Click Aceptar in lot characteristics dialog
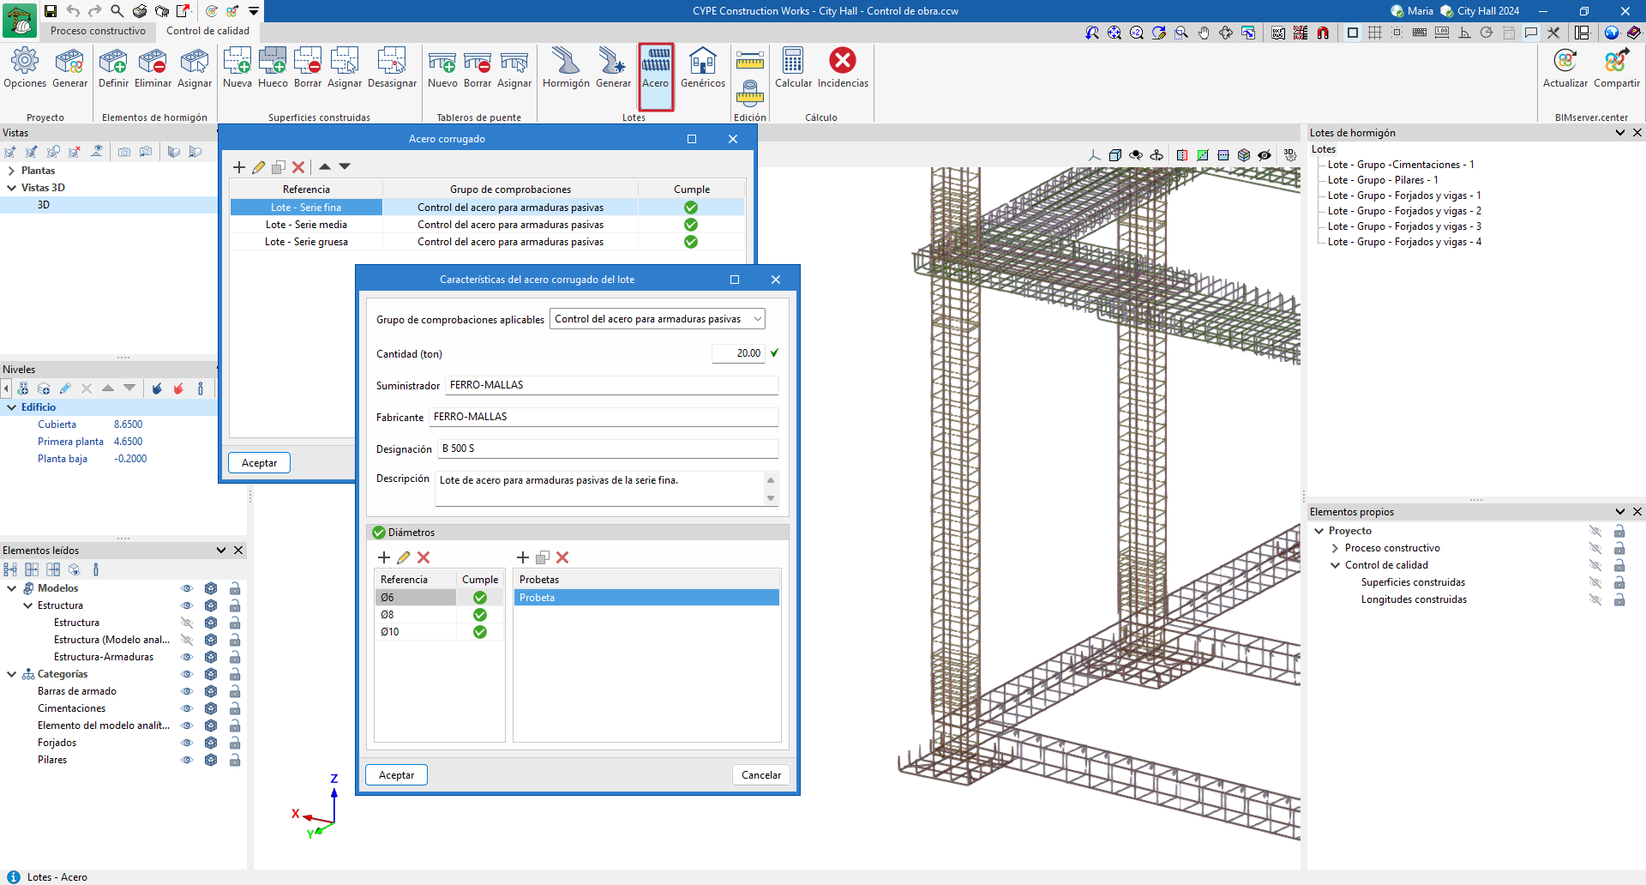This screenshot has width=1646, height=885. (x=396, y=775)
